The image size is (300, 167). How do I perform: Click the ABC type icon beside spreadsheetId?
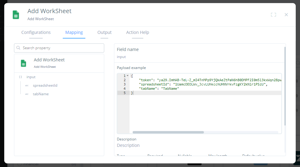[27, 85]
